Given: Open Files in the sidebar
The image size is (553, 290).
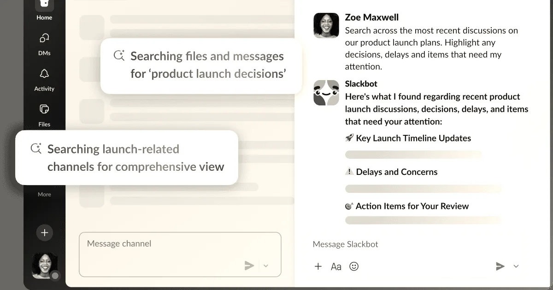Looking at the screenshot, I should 44,115.
